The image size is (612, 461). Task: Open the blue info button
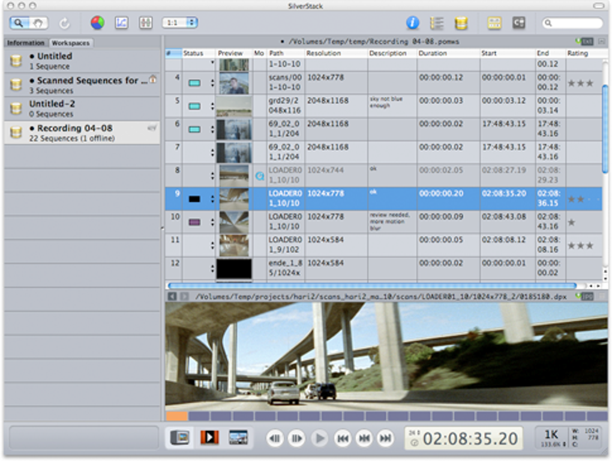point(413,23)
